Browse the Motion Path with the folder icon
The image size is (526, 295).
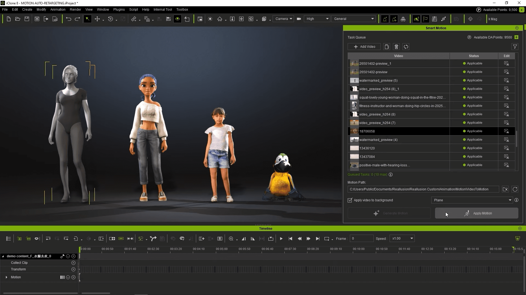505,189
